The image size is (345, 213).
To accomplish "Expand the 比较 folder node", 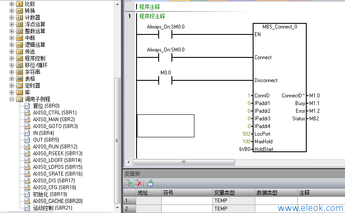I will pyautogui.click(x=11, y=4).
